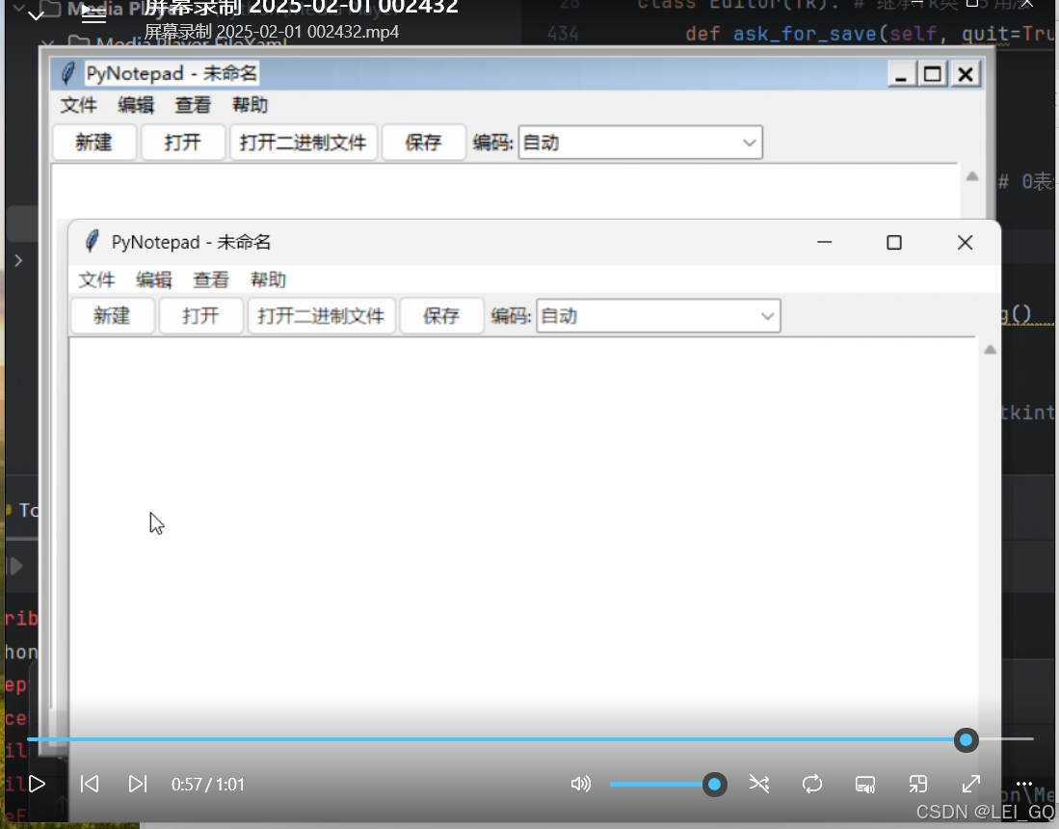
Task: Click 打开二进制文件 in front PyNotepad window
Action: pyautogui.click(x=321, y=315)
